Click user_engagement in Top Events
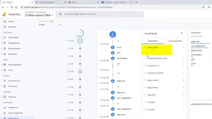Viewport: 212px width, 119px height. tap(198, 46)
